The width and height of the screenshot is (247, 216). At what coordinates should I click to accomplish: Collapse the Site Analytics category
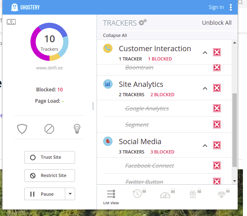[x=205, y=89]
